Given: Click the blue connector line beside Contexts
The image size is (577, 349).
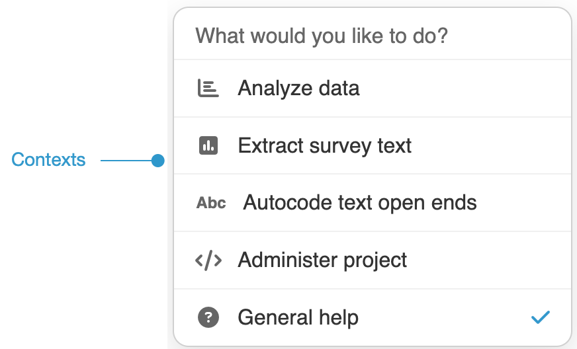Looking at the screenshot, I should point(126,161).
